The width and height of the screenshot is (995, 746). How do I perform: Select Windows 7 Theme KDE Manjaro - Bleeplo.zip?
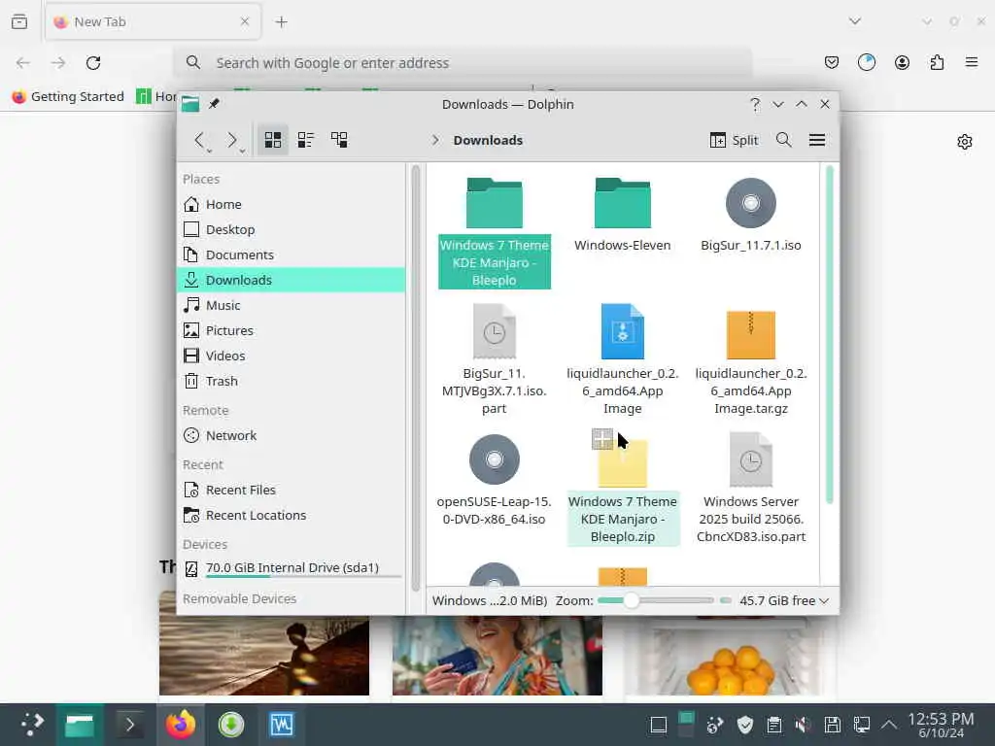623,489
